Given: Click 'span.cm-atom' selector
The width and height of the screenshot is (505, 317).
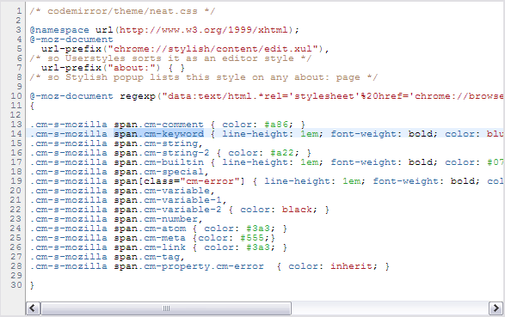Looking at the screenshot, I should pyautogui.click(x=150, y=229).
